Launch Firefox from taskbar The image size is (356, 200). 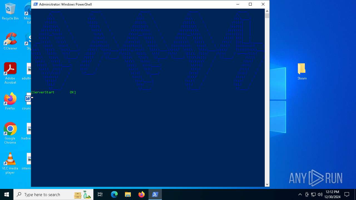141,194
